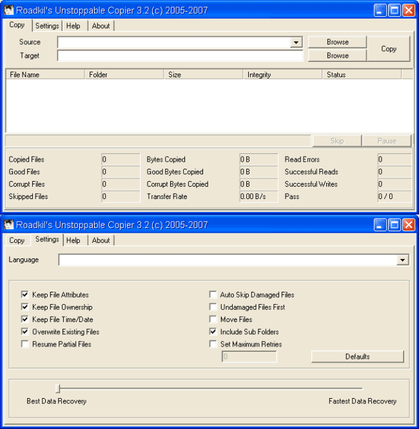419x429 pixels.
Task: Browse for the Target folder
Action: click(337, 55)
